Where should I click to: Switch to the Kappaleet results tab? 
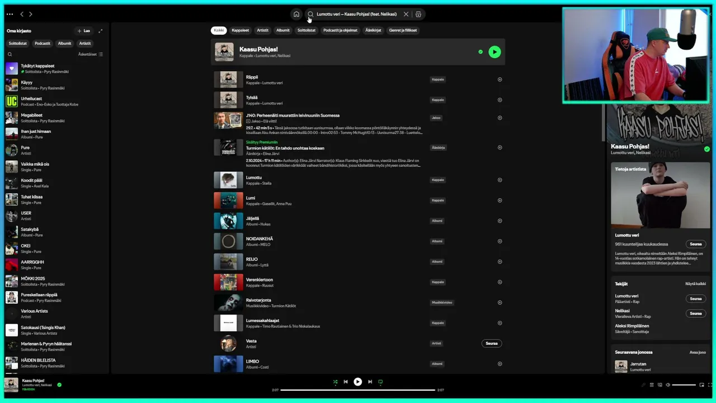[241, 30]
